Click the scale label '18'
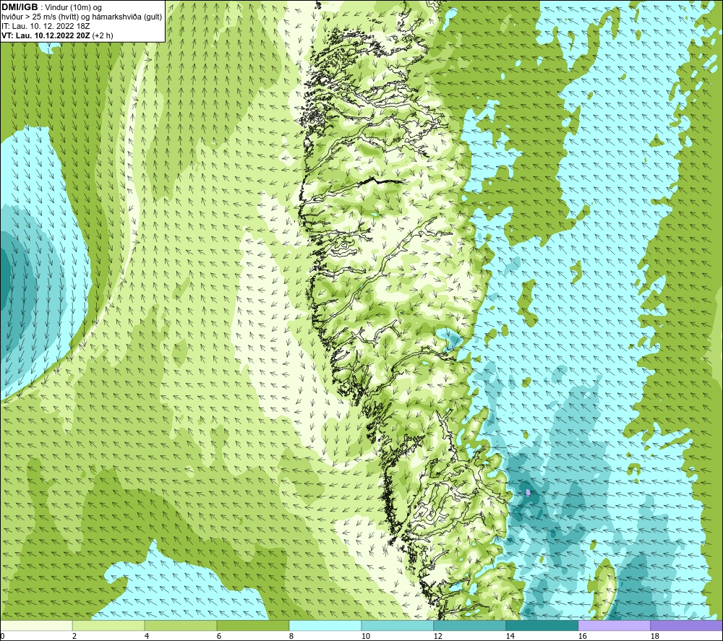The image size is (723, 641). [x=655, y=637]
